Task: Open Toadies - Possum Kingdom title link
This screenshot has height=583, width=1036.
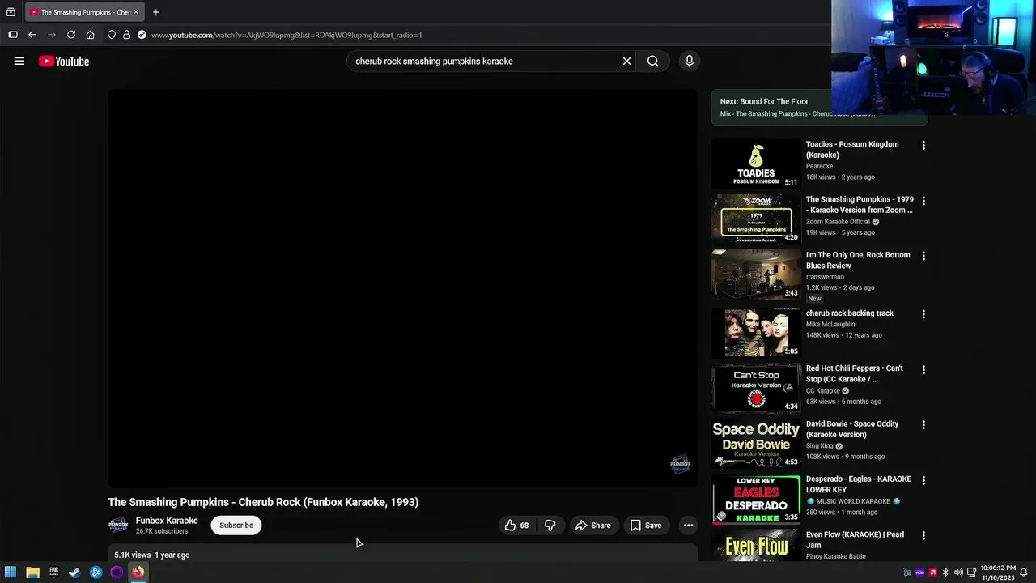Action: (852, 150)
